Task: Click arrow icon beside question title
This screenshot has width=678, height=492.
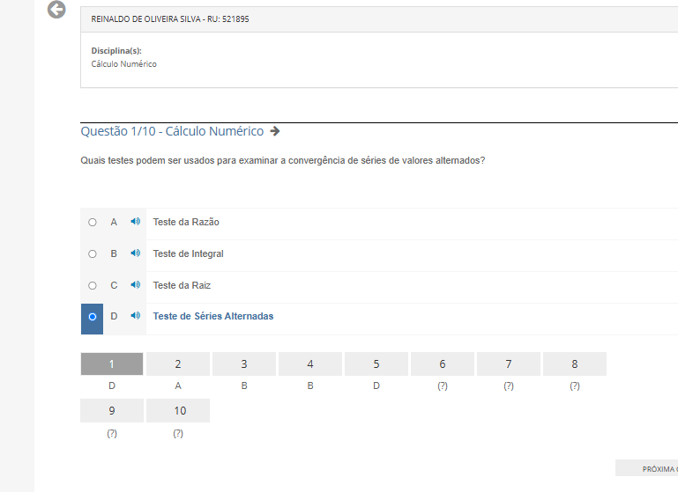Action: coord(275,131)
